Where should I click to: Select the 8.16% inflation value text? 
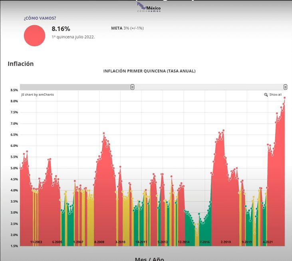(x=61, y=29)
